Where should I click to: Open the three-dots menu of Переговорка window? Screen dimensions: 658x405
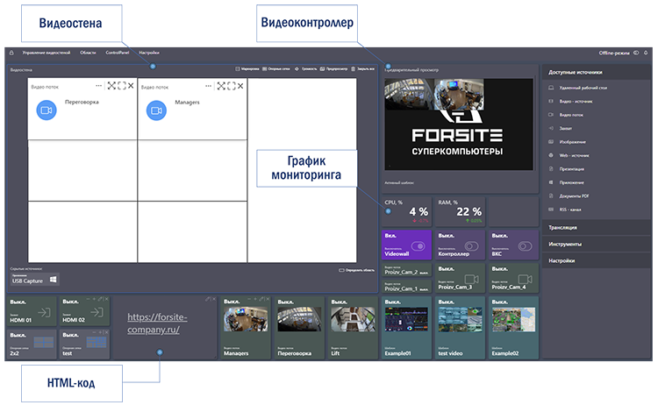98,86
